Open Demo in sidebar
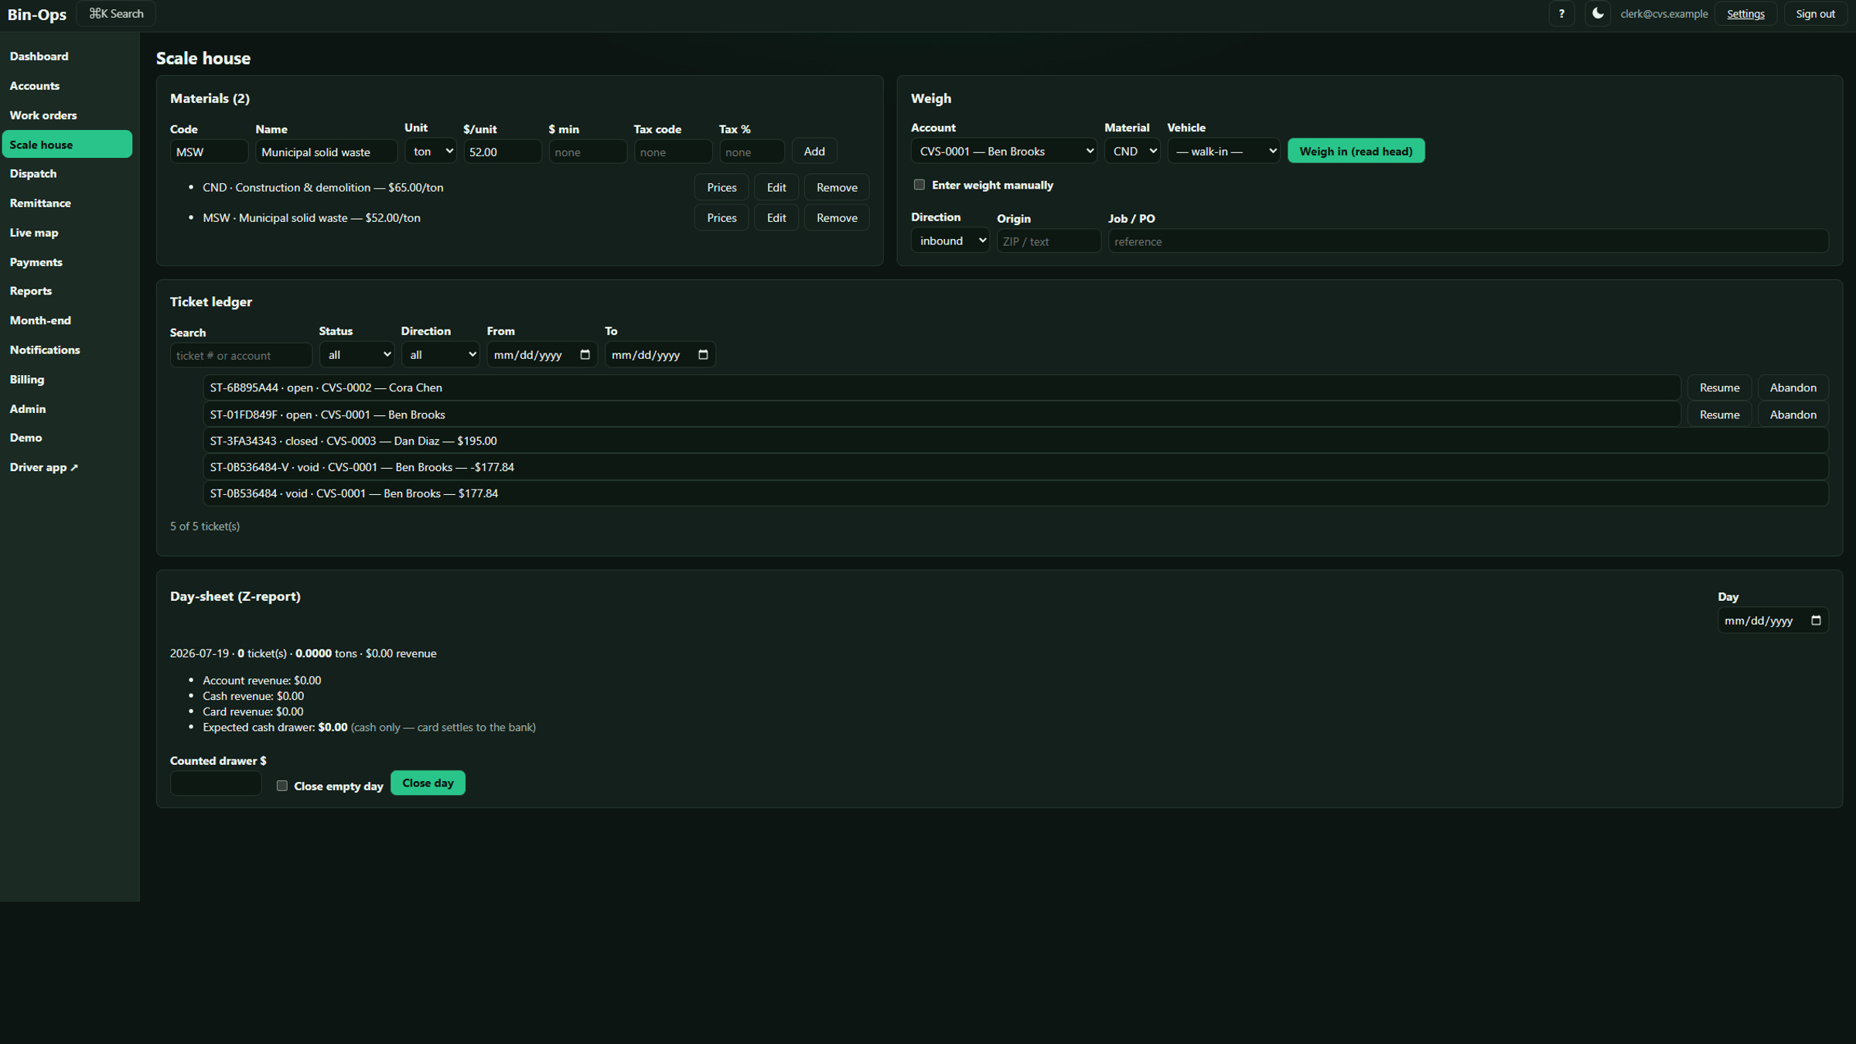Screen dimensions: 1856x1044 (x=67, y=438)
